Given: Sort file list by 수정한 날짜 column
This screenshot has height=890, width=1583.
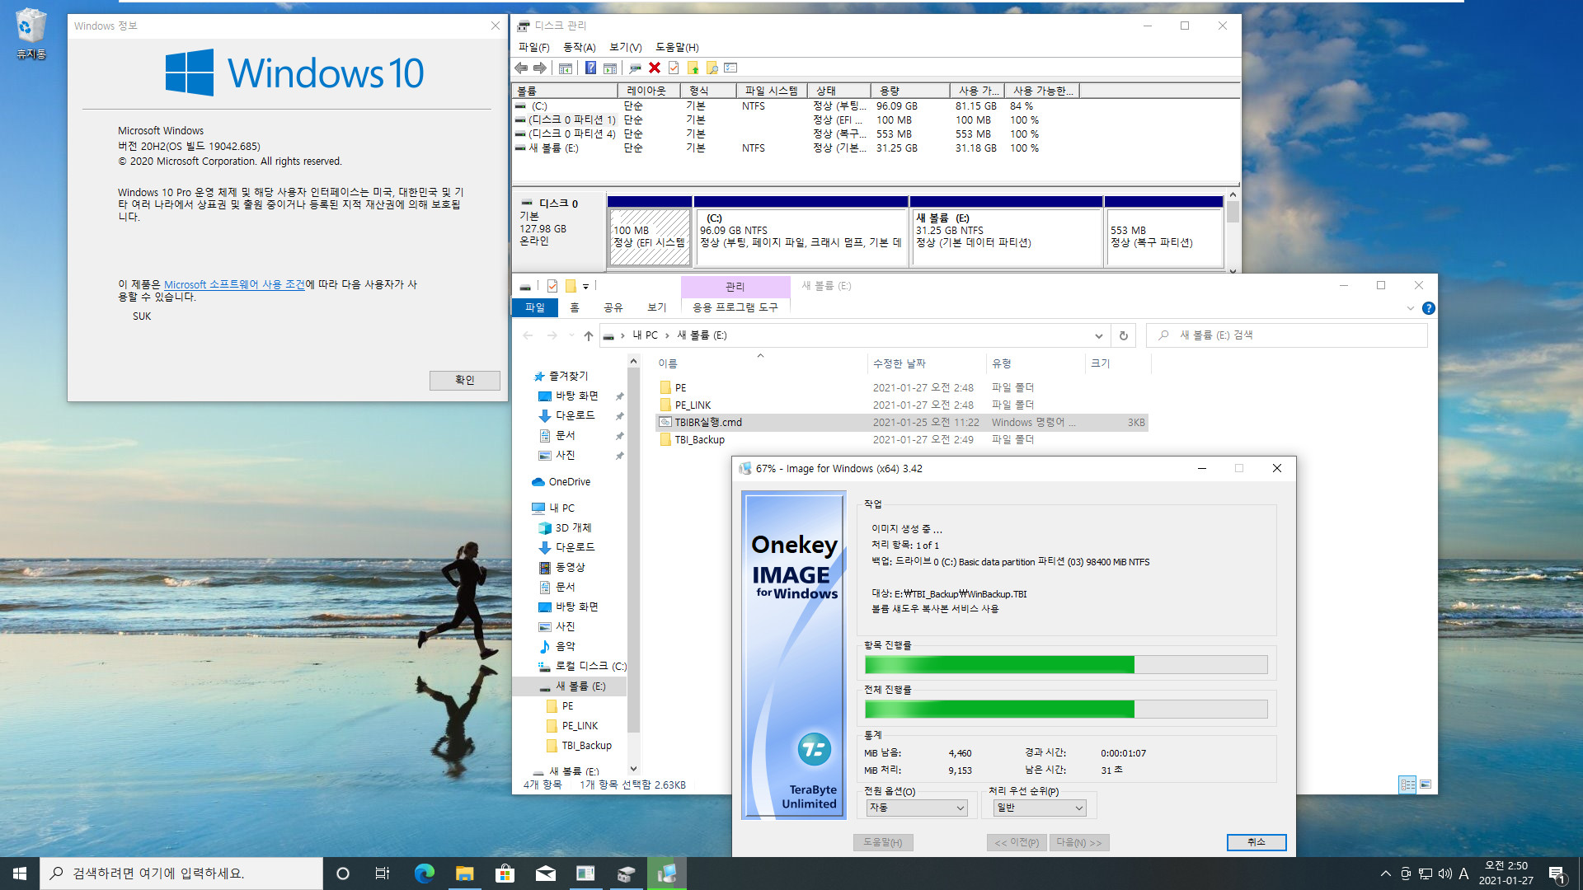Looking at the screenshot, I should (x=927, y=363).
